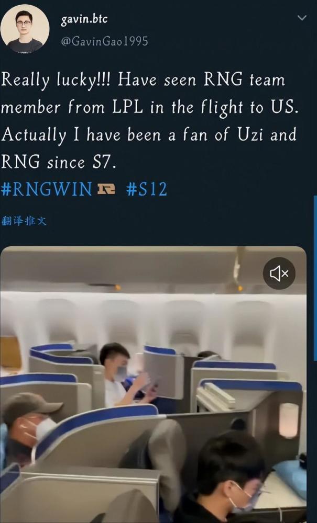Click the "member from LPL" tweet line
The height and width of the screenshot is (523, 317).
[x=149, y=107]
